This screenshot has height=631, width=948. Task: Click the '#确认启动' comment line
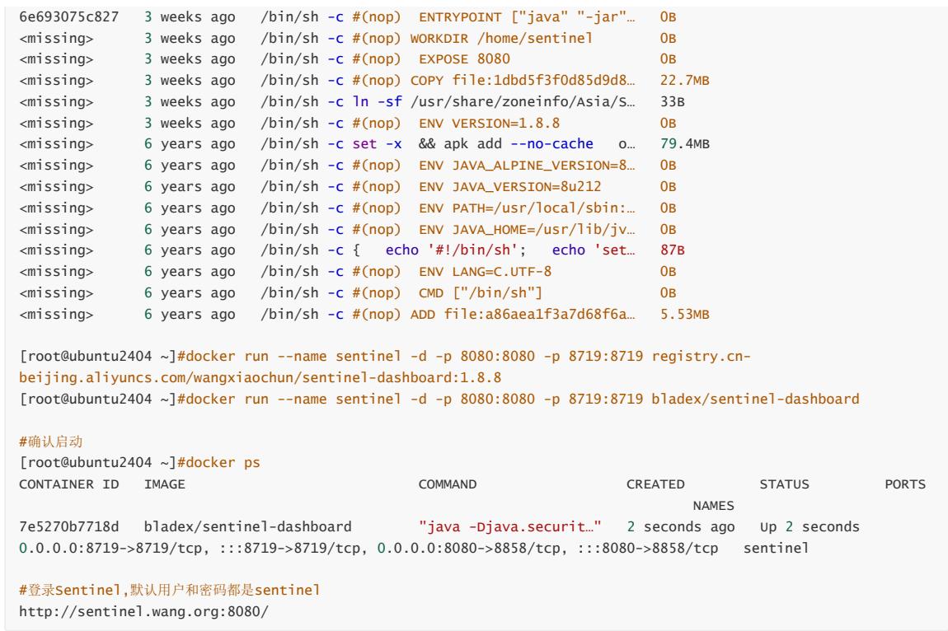click(x=51, y=442)
